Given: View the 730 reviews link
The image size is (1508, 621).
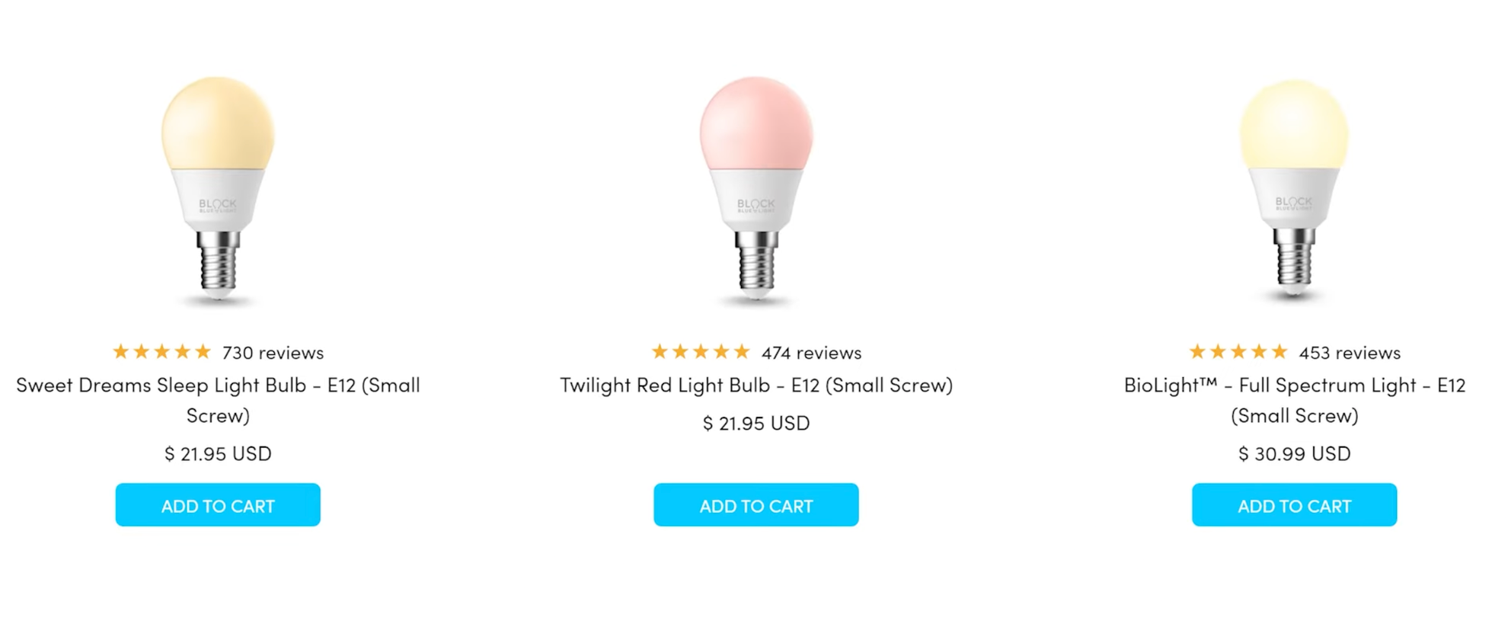Looking at the screenshot, I should coord(273,353).
